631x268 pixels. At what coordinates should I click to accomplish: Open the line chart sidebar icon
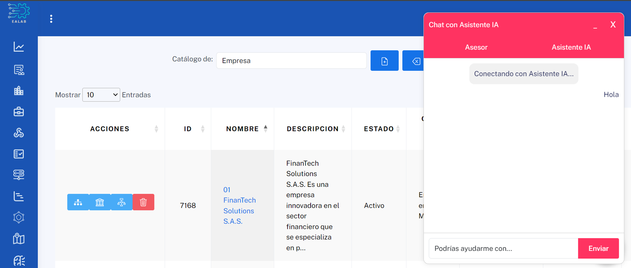coord(19,47)
